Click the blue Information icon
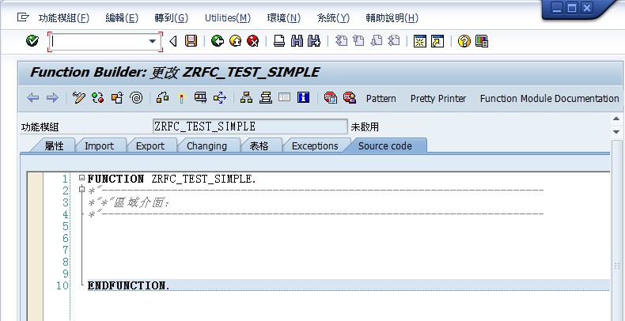 coord(303,97)
